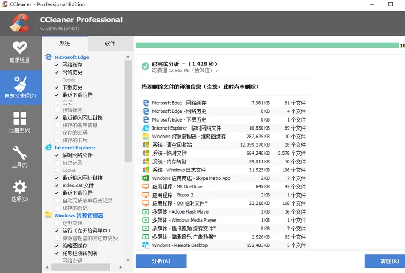This screenshot has width=405, height=273.
Task: Click Edge icon for 网络缓存 result row
Action: [x=146, y=103]
